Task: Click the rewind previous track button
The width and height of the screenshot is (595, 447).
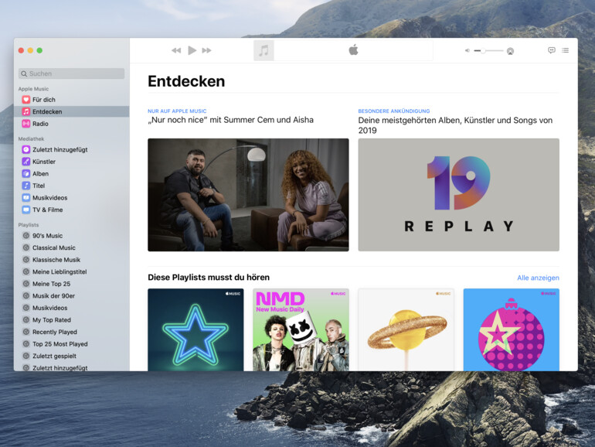Action: click(x=176, y=50)
